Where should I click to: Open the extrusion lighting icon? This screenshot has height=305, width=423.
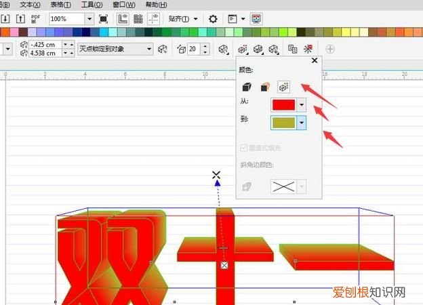coord(274,49)
